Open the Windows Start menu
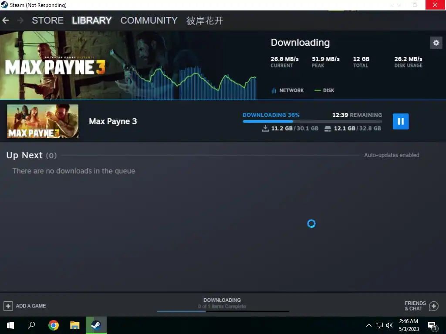Screen dimensions: 446x334 (x=10, y=325)
